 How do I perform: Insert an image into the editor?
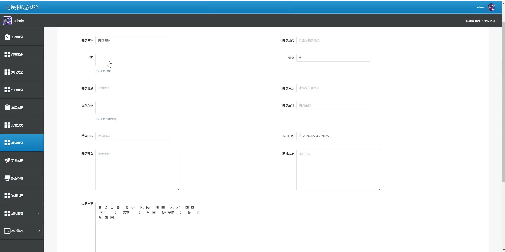[106, 217]
